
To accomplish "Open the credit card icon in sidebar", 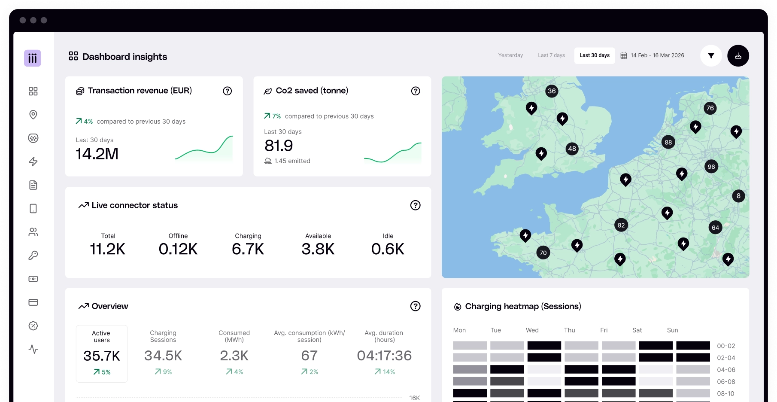I will point(33,302).
